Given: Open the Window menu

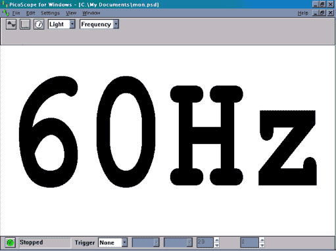Looking at the screenshot, I should tap(91, 13).
